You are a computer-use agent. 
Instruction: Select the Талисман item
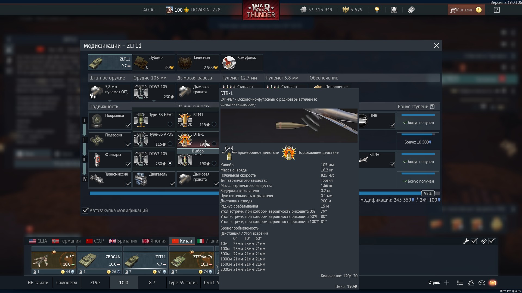tap(198, 62)
